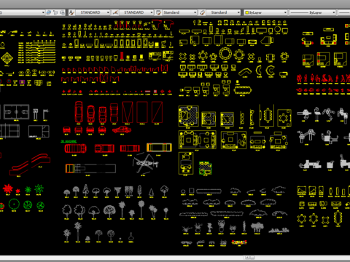This screenshot has height=262, width=350.
Task: Select the helicopter block in the drawing
Action: [x=145, y=163]
